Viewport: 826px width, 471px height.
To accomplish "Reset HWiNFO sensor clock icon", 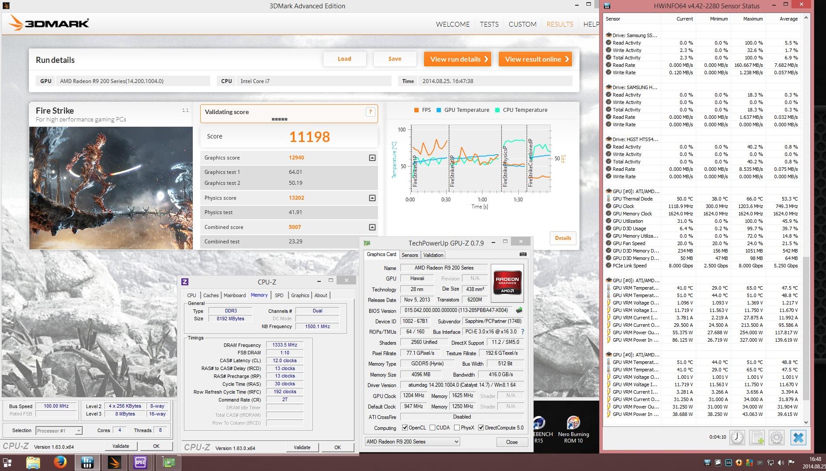I will [737, 437].
